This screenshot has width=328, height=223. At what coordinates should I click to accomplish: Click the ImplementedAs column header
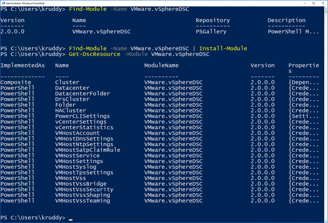pyautogui.click(x=23, y=65)
